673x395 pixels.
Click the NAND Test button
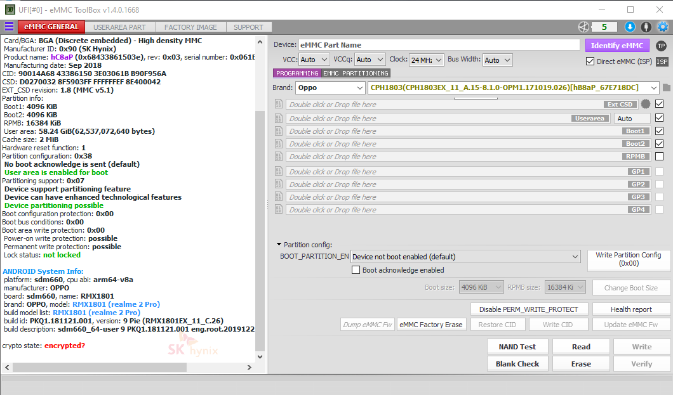coord(517,347)
